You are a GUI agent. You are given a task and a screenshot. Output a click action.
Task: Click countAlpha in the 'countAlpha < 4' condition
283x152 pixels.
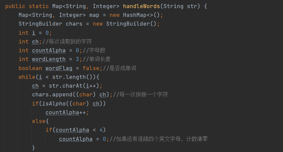pyautogui.click(x=72, y=130)
